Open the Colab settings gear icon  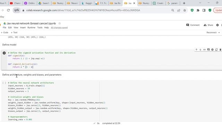point(217,25)
